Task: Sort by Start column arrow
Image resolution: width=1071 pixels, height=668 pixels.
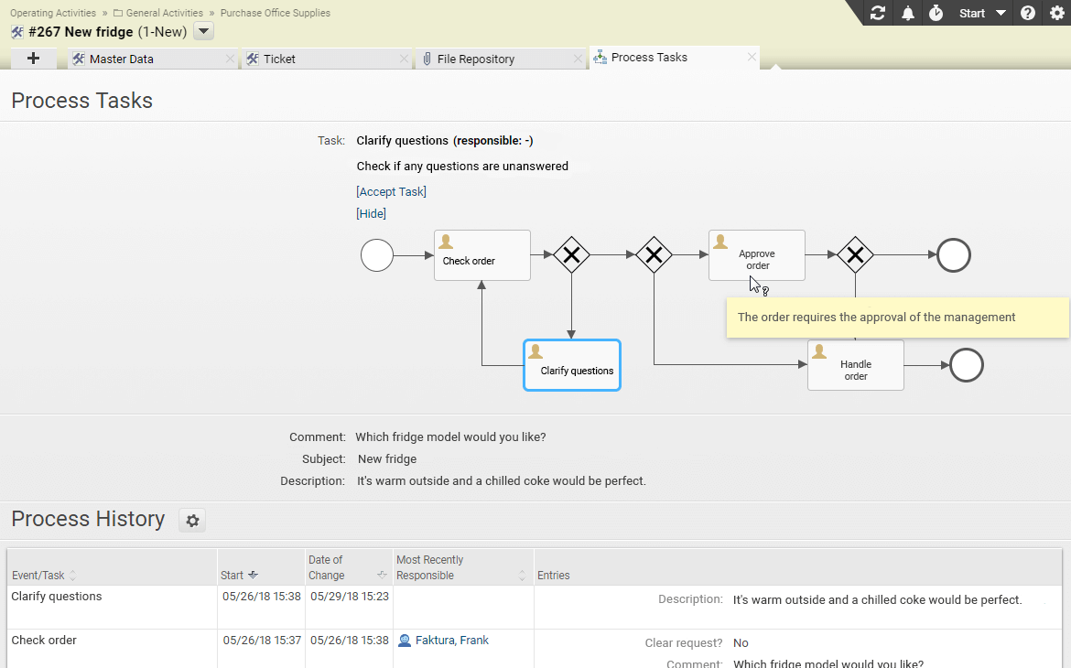Action: (x=253, y=575)
